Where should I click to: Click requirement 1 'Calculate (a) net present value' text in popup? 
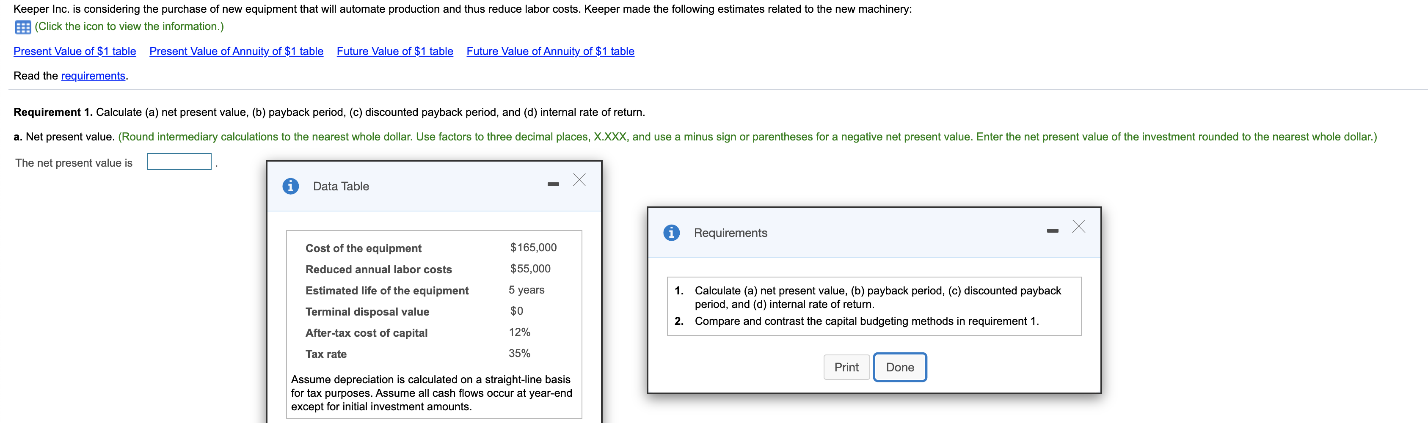878,297
